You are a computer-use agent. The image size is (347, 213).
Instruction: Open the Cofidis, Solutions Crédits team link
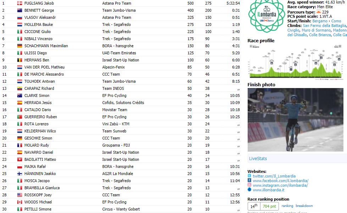123,103
